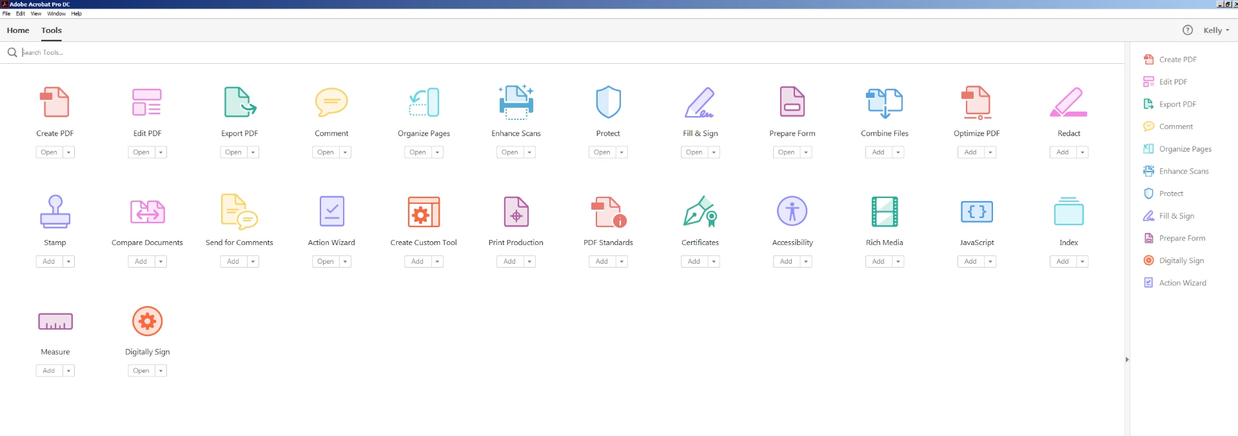Click Add button under Measure
This screenshot has height=436, width=1238.
[49, 371]
